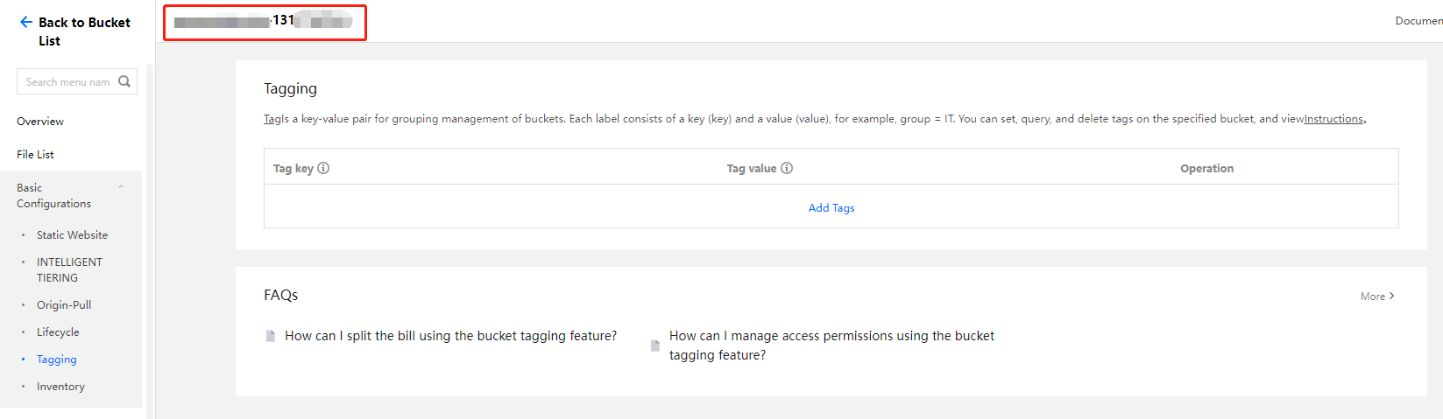This screenshot has width=1443, height=419.
Task: Open the Lifecycle configuration
Action: coord(58,332)
